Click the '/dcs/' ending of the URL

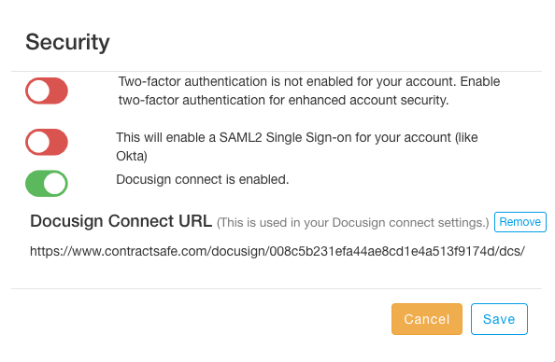(510, 251)
